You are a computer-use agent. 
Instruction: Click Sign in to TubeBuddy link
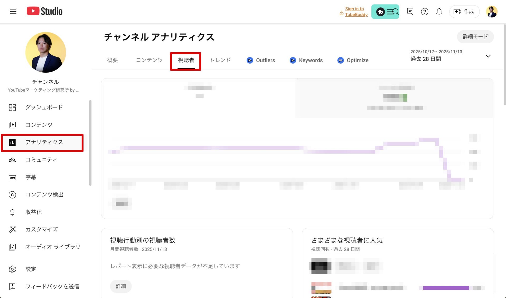[356, 12]
